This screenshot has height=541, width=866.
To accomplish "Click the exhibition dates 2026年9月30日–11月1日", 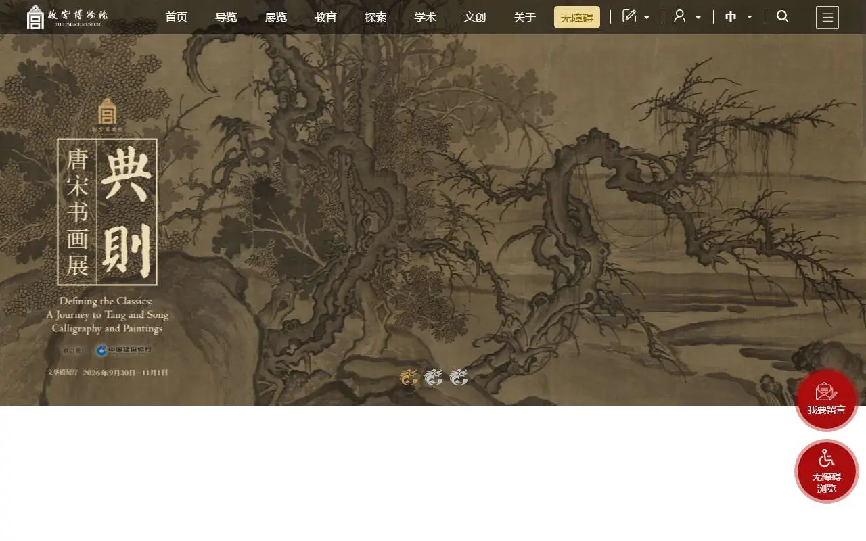I will (x=126, y=373).
